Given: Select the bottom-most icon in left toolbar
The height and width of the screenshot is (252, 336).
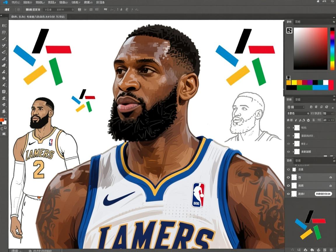Looking at the screenshot, I should pyautogui.click(x=4, y=134).
